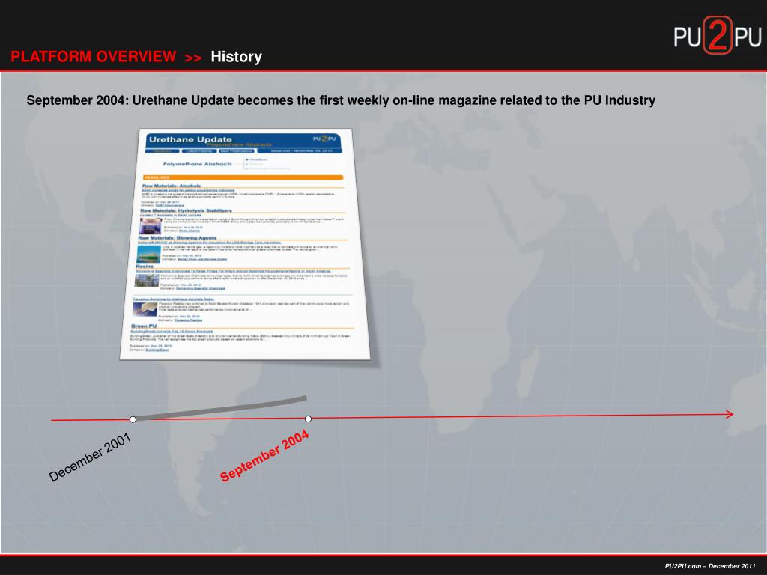Click the Urethane Update magazine thumbnail
The image size is (767, 575).
tap(245, 244)
